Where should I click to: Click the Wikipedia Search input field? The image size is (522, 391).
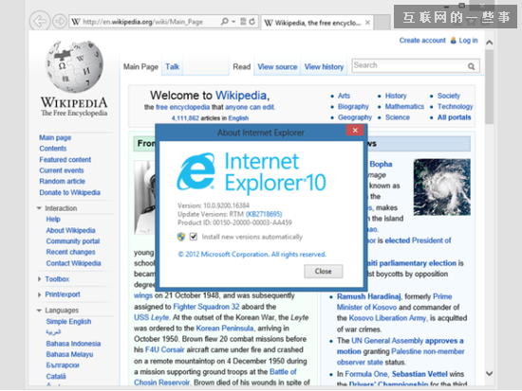[x=409, y=65]
